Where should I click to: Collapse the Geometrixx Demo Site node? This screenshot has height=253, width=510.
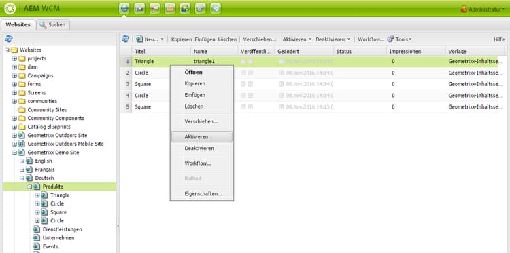click(x=15, y=153)
